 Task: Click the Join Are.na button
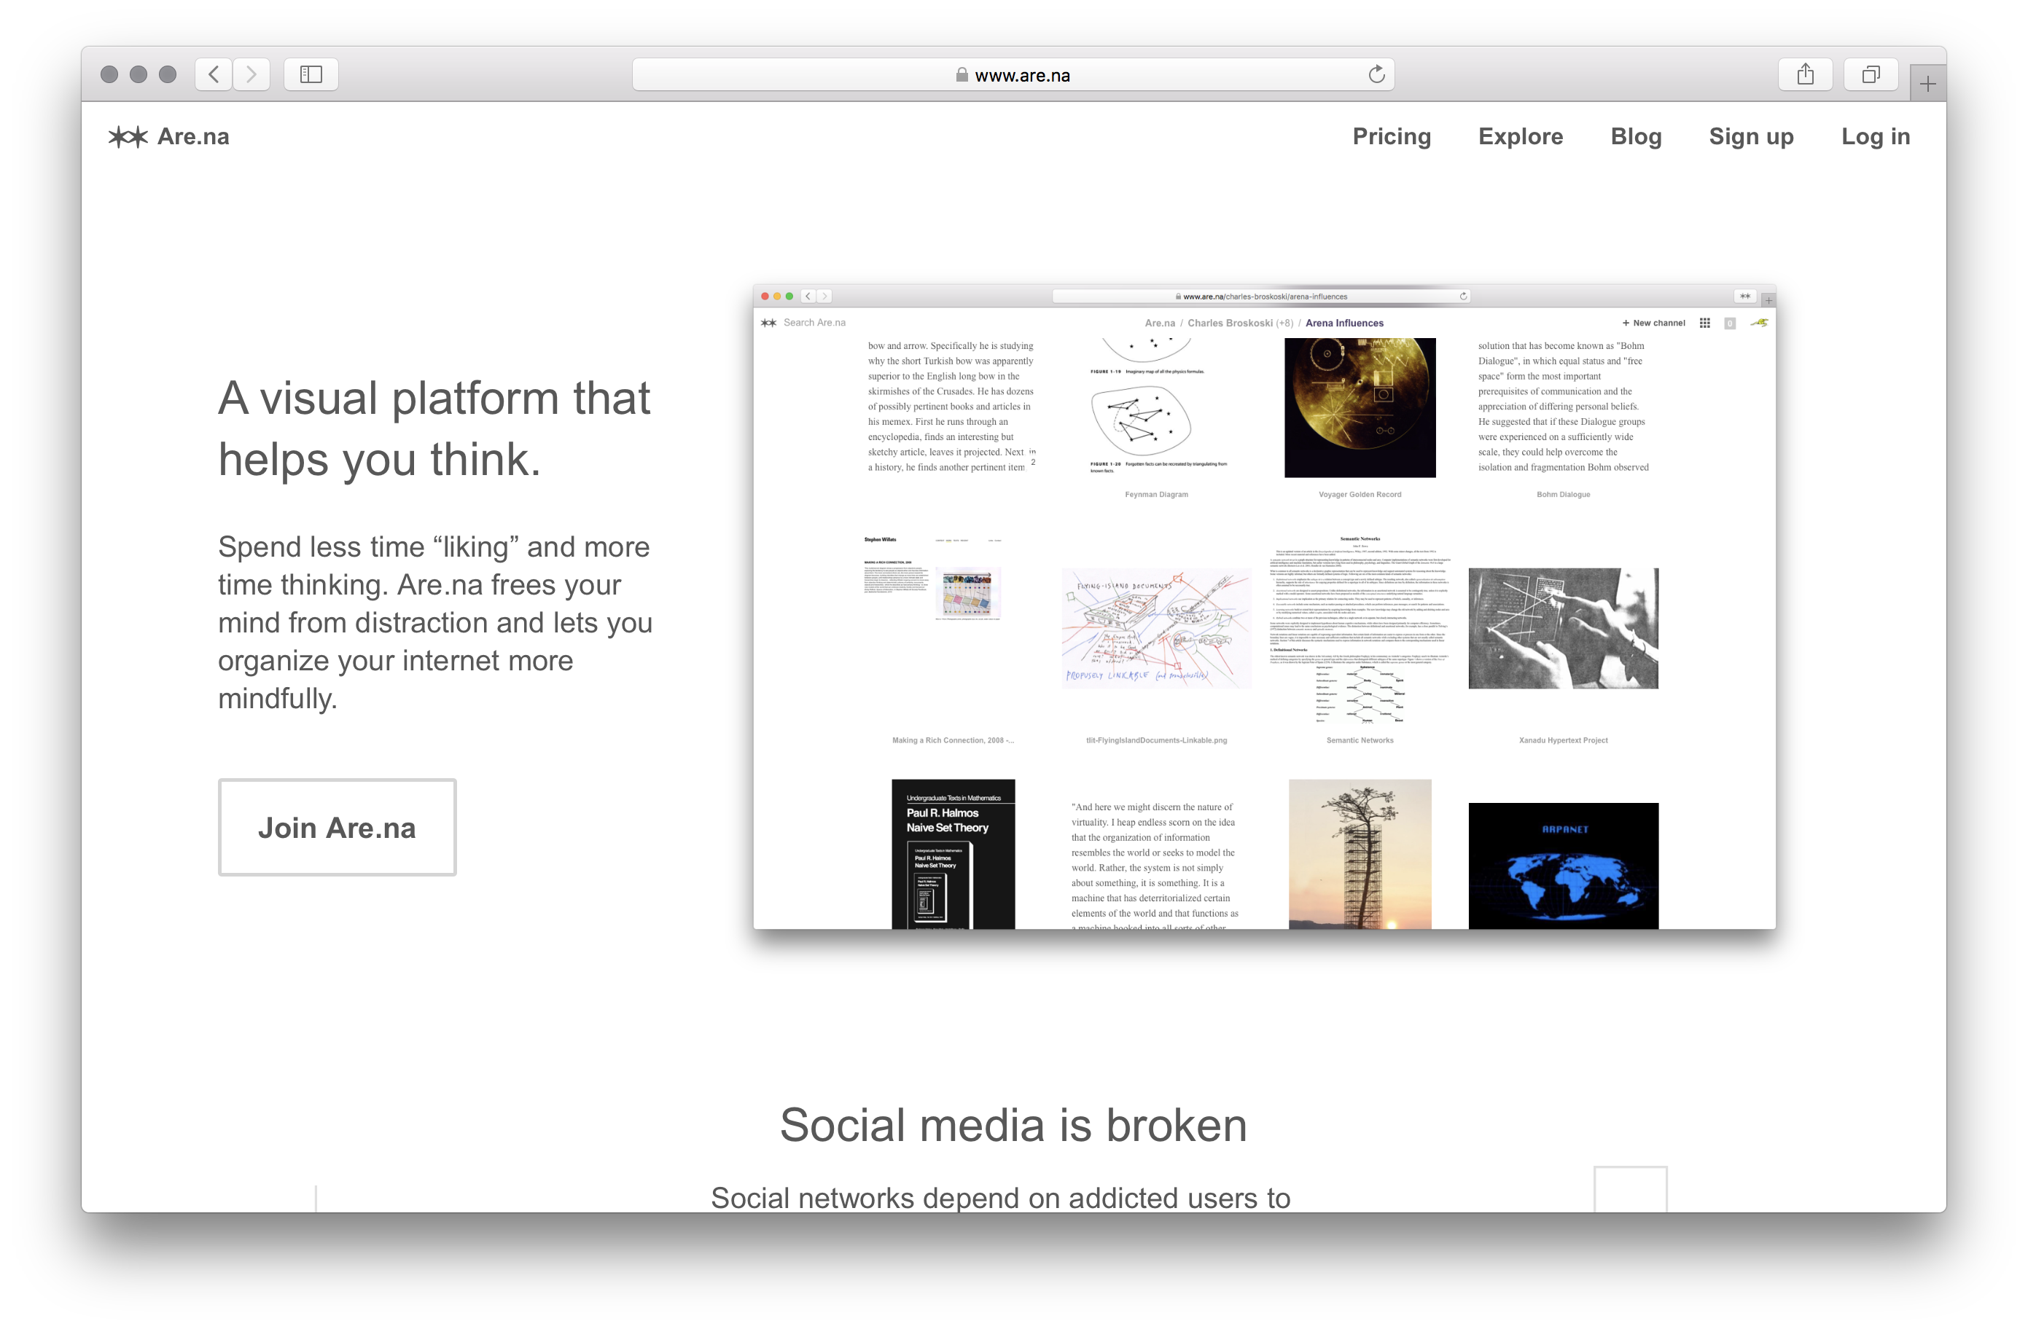coord(338,827)
